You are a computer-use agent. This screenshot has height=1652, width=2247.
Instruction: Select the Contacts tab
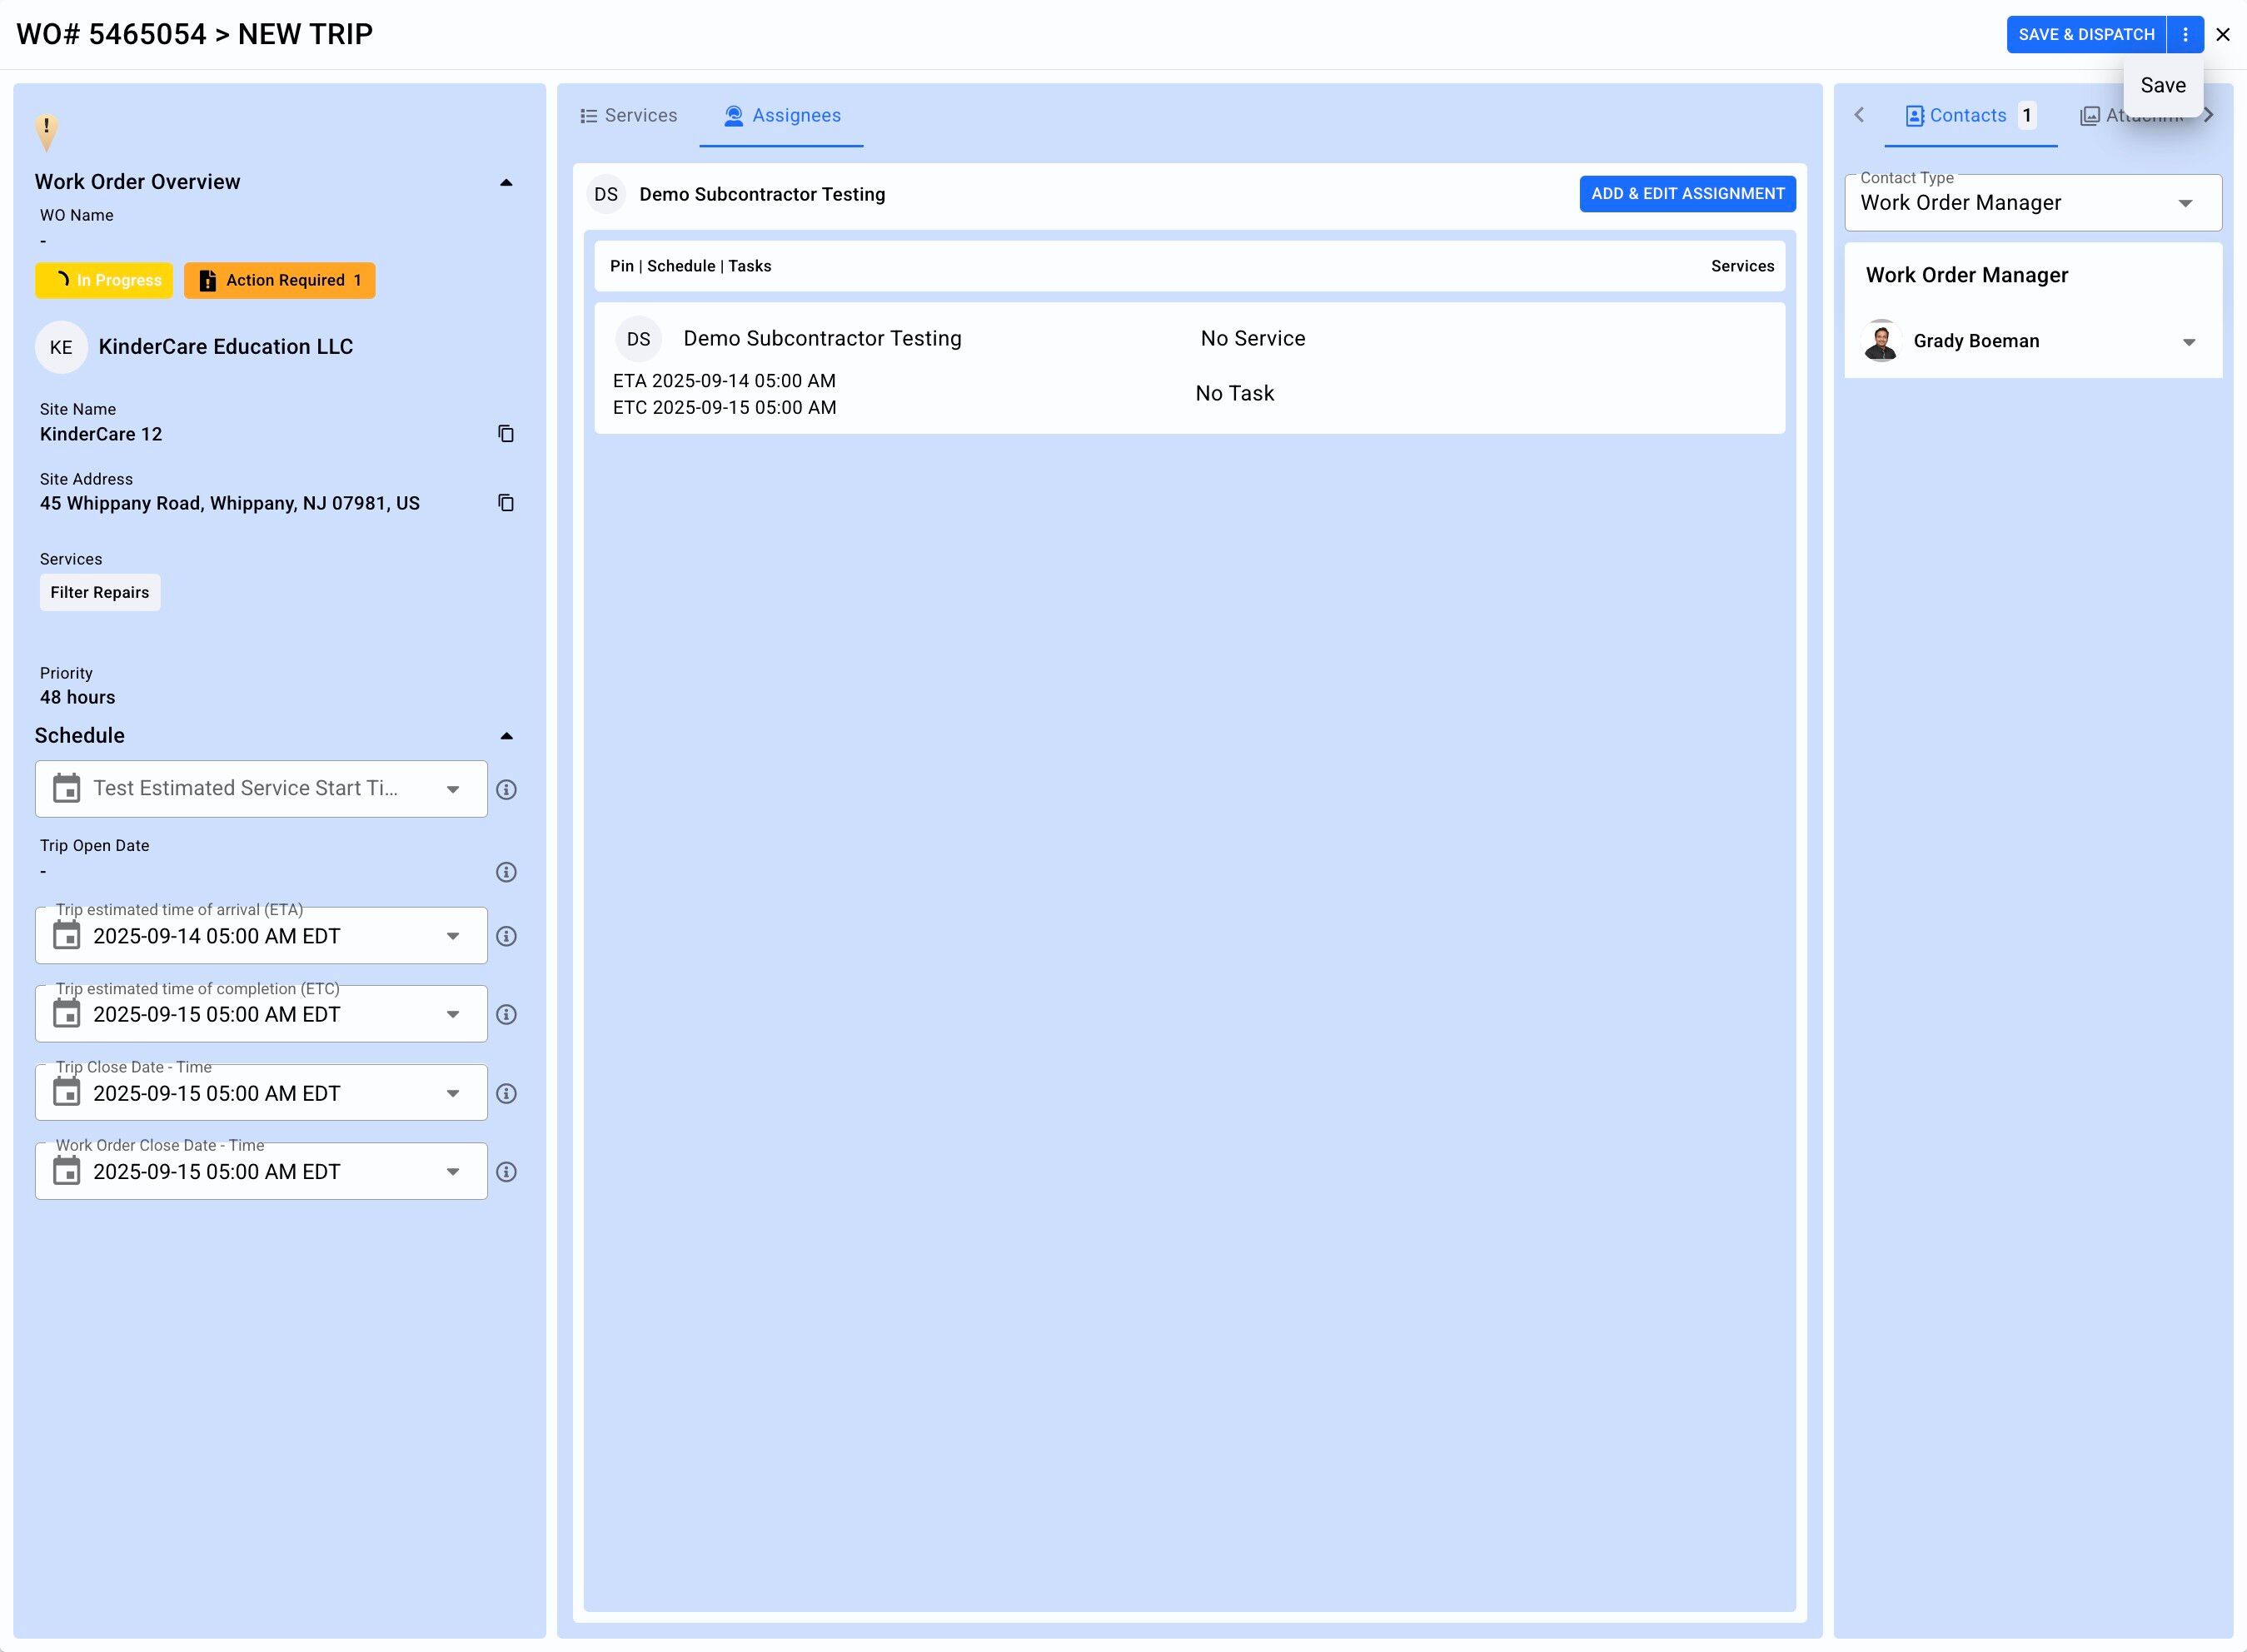click(1967, 116)
